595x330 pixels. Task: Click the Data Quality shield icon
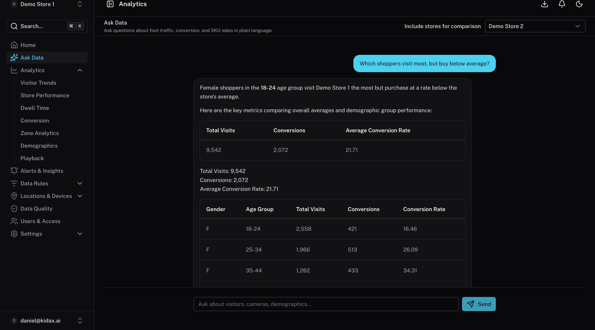pyautogui.click(x=14, y=208)
